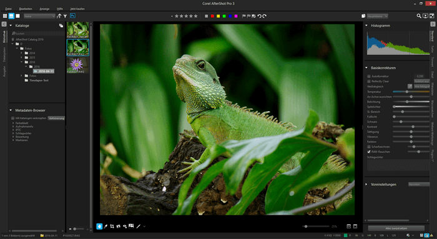Open tool options dropdown arrow after line tool

click(x=144, y=227)
